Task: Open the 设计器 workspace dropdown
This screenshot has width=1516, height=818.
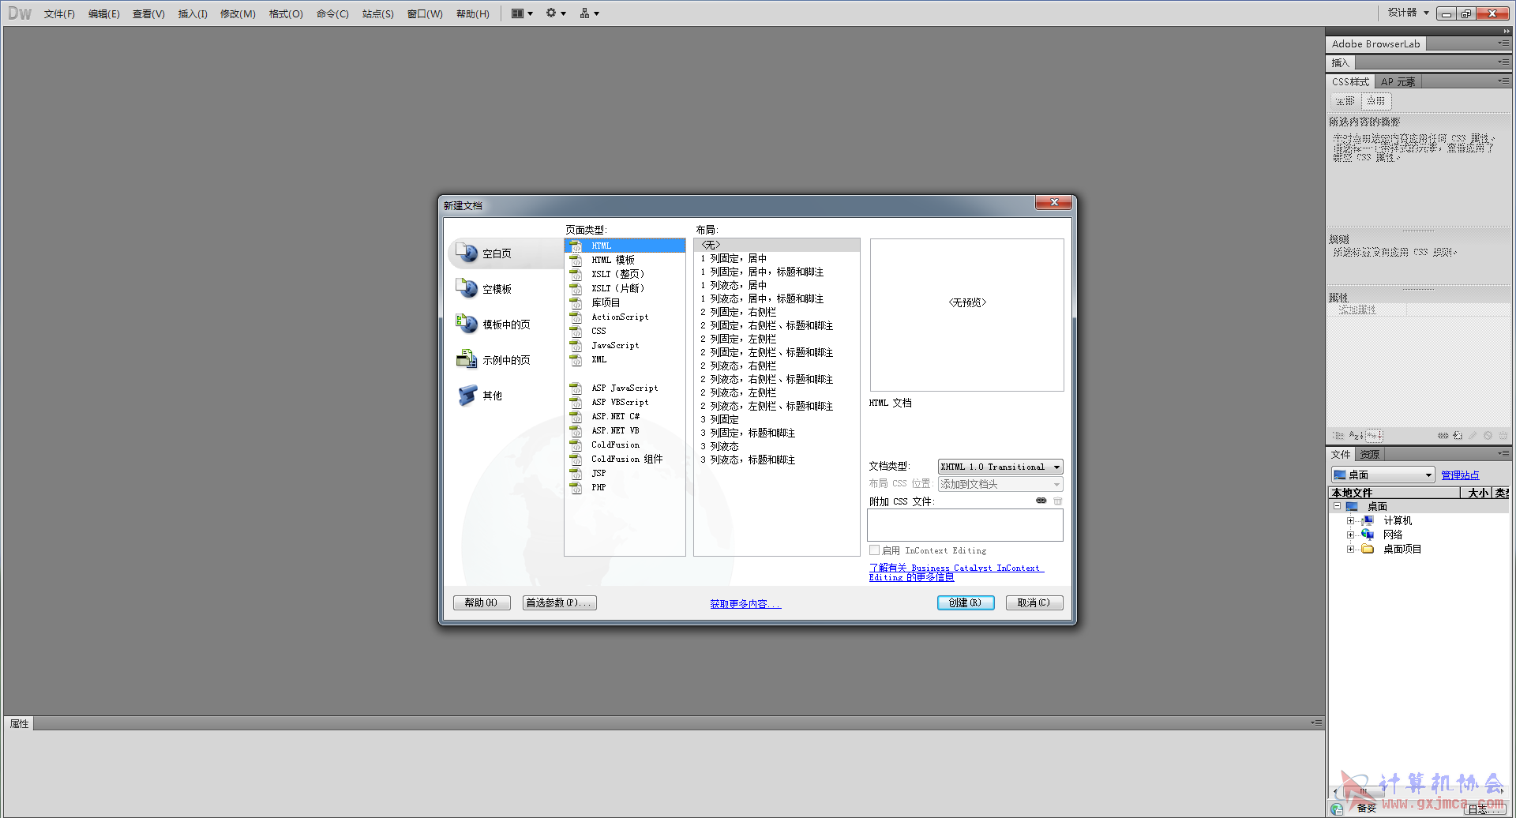Action: point(1409,13)
